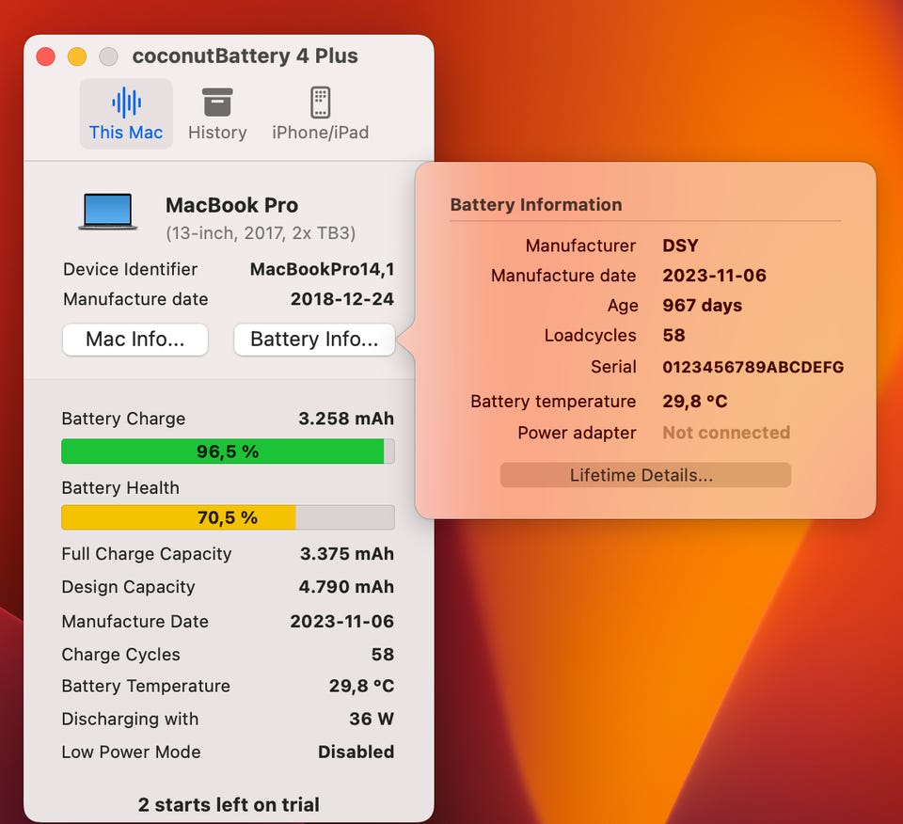Open the Mac Info... button
903x824 pixels.
pos(135,340)
